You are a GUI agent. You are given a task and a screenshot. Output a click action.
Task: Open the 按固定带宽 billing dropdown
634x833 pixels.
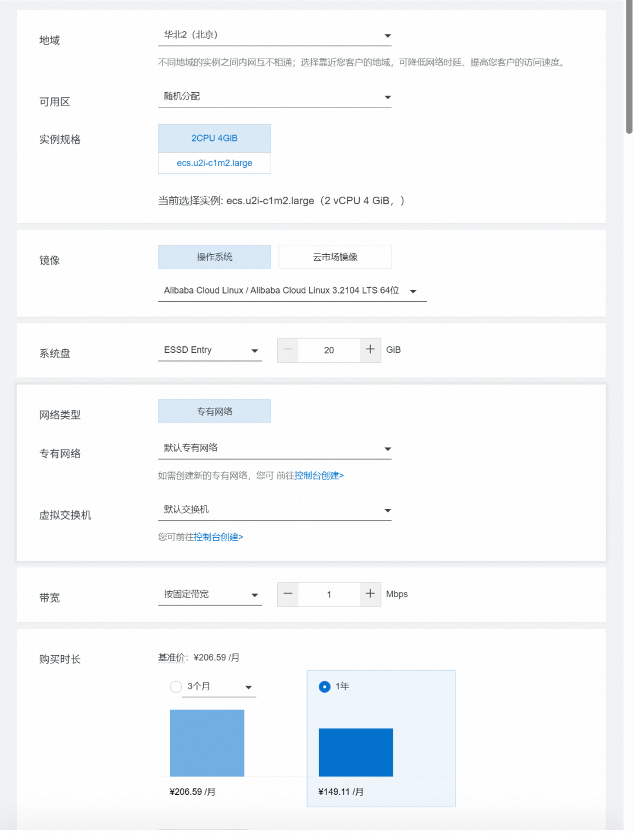pos(210,595)
